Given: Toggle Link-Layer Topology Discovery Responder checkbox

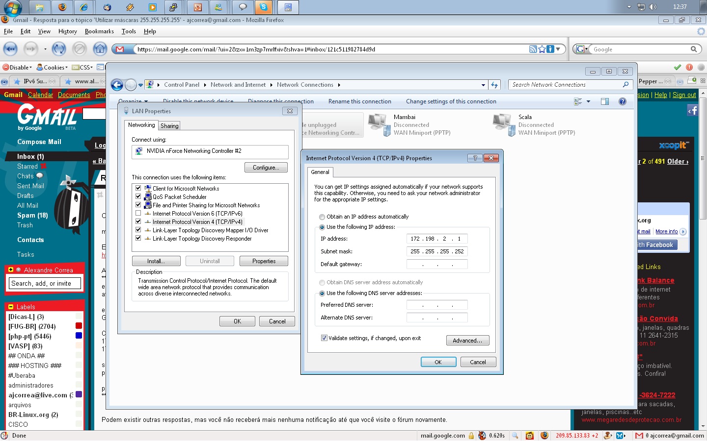Looking at the screenshot, I should [138, 238].
